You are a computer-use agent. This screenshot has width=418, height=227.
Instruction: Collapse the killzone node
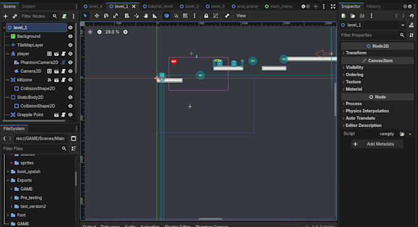click(x=8, y=80)
